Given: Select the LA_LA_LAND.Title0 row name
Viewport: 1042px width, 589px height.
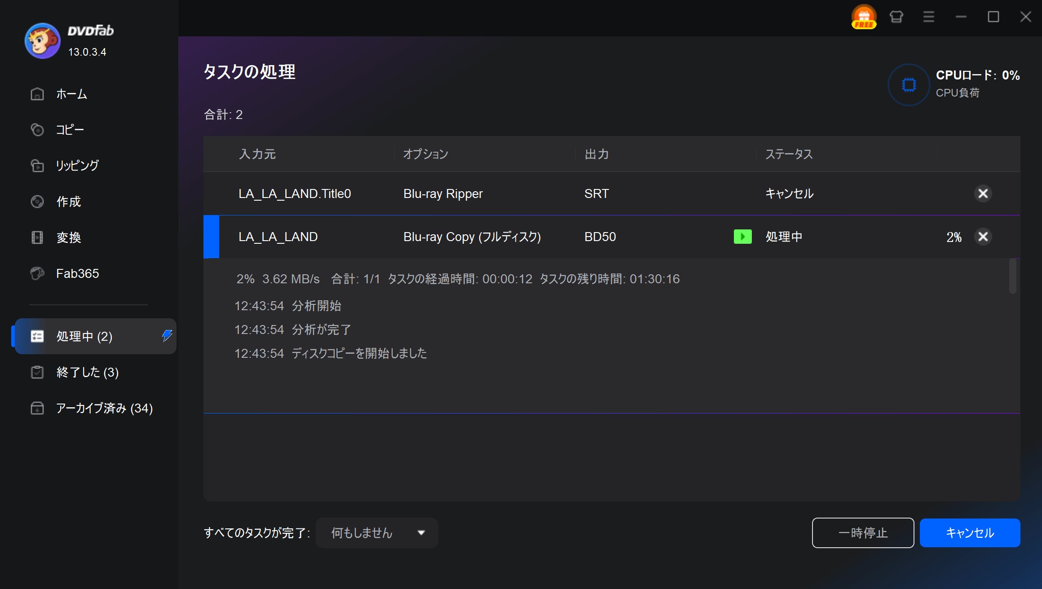Looking at the screenshot, I should pos(295,193).
